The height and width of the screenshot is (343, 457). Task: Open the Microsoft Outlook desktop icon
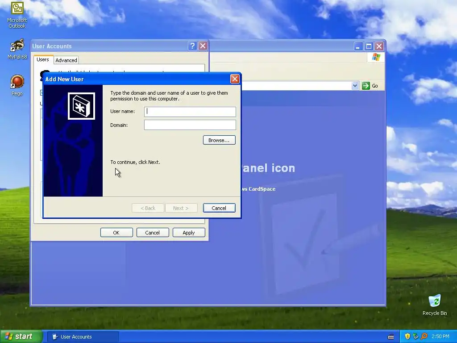pyautogui.click(x=17, y=15)
